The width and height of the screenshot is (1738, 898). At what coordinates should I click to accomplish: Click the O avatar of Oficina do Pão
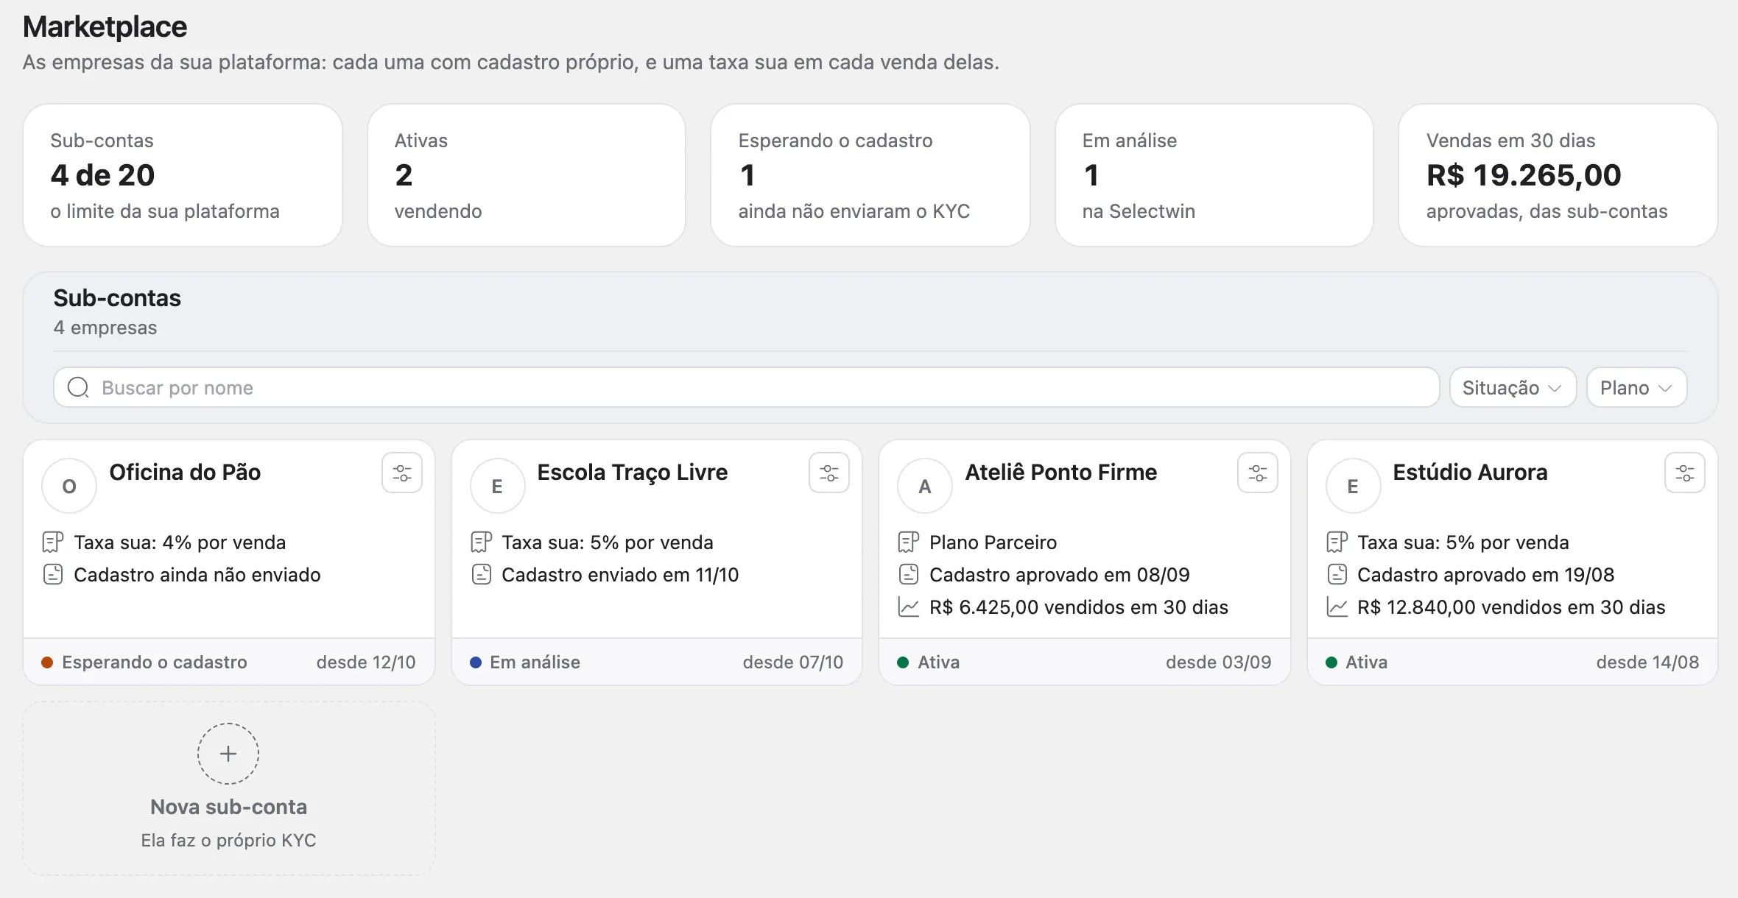coord(69,486)
